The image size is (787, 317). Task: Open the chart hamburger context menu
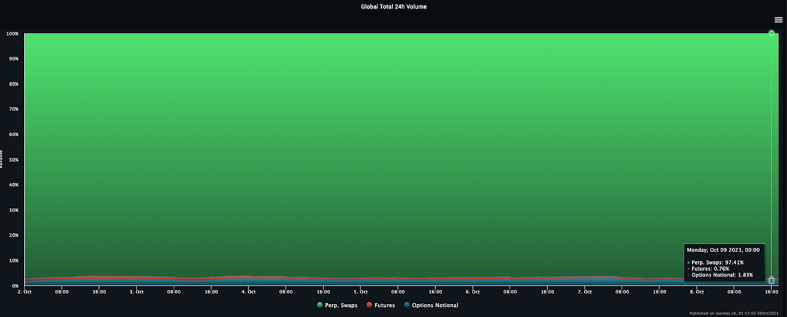pyautogui.click(x=778, y=20)
